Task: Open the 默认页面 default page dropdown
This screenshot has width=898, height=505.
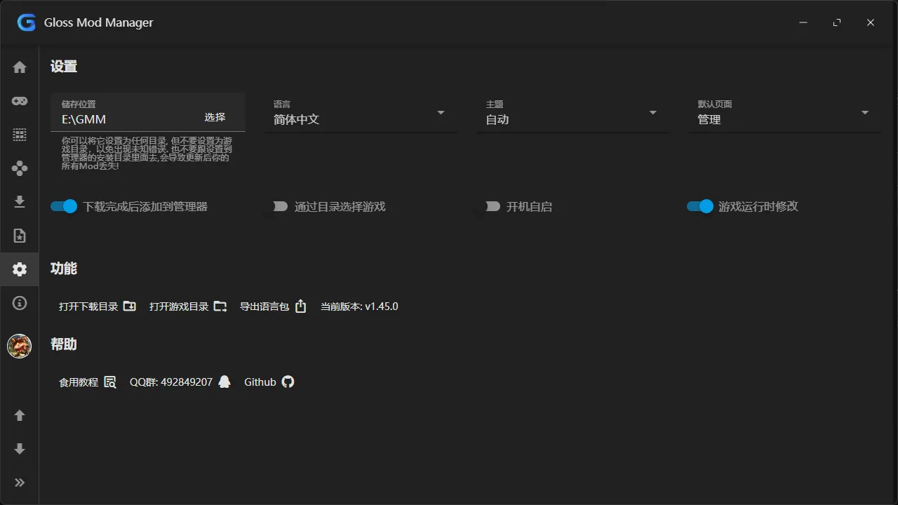Action: 864,112
